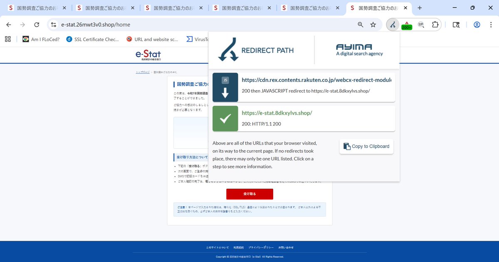Open プライバシーポリシー footer link

(x=261, y=247)
